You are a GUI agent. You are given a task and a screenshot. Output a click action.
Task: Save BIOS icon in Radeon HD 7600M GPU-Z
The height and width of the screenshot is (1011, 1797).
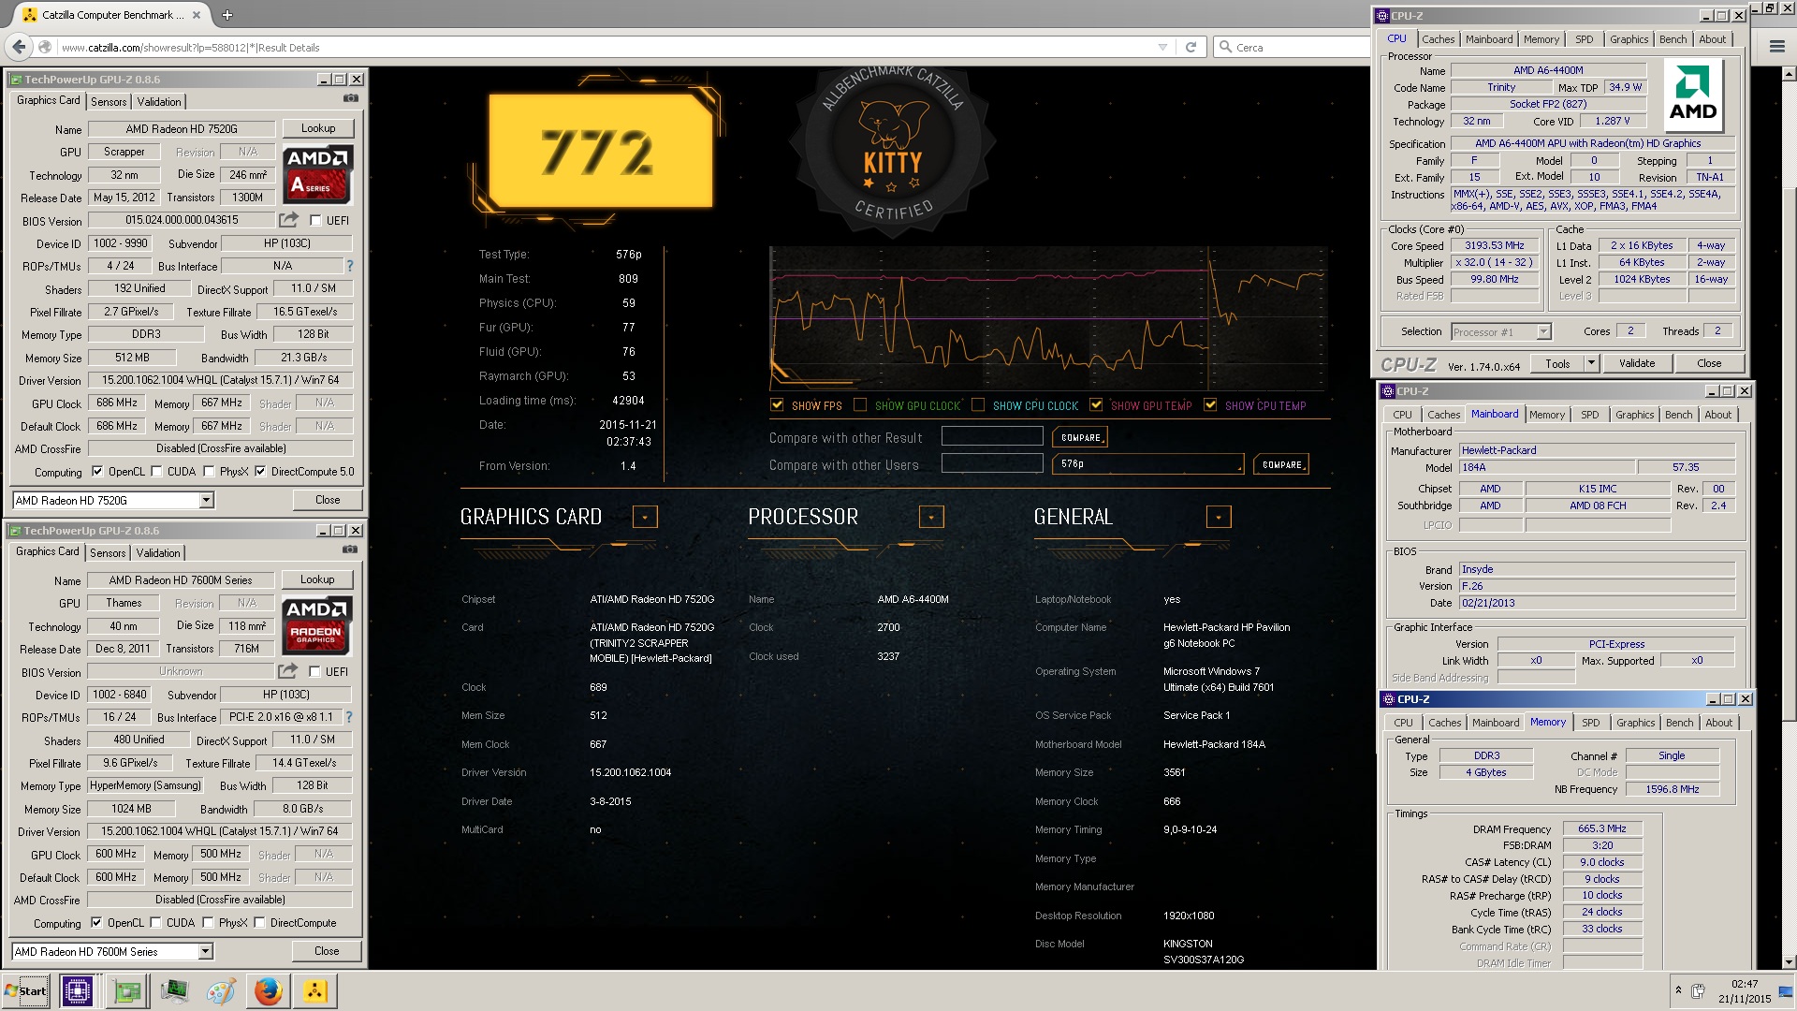click(x=287, y=671)
